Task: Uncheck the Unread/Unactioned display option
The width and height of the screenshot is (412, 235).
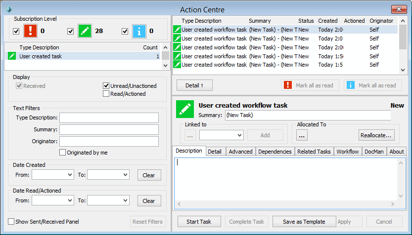Action: coord(106,86)
